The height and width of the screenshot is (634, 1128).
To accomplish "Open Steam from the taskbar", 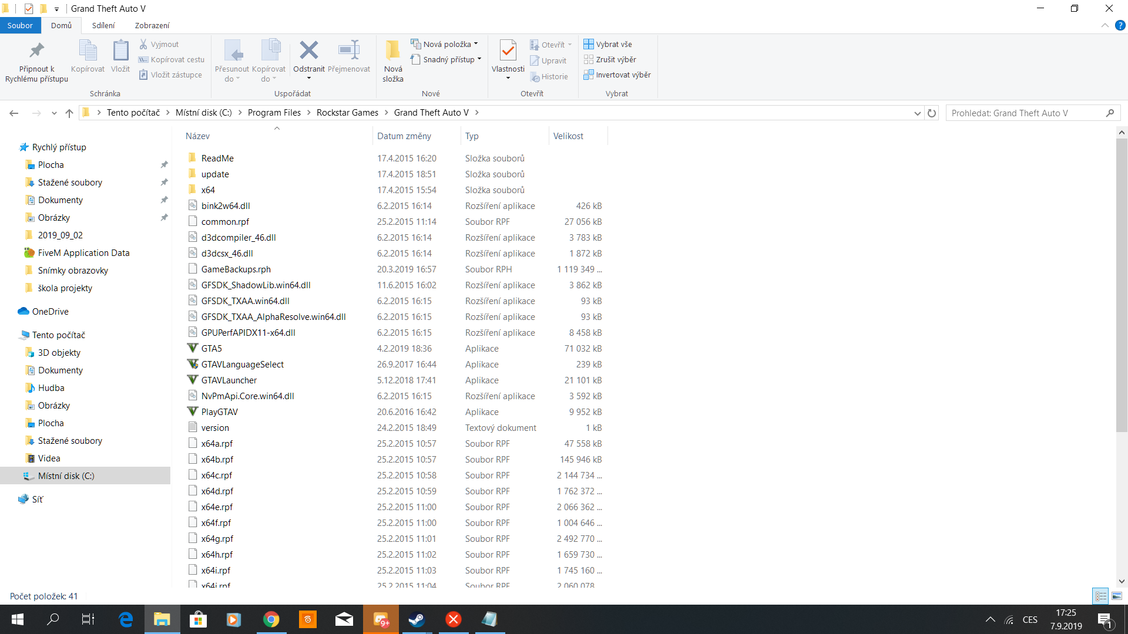I will (417, 619).
